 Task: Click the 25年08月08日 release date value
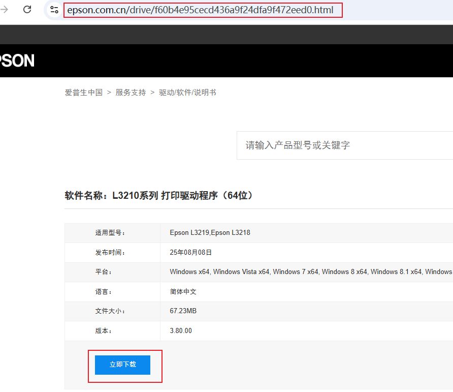point(190,252)
